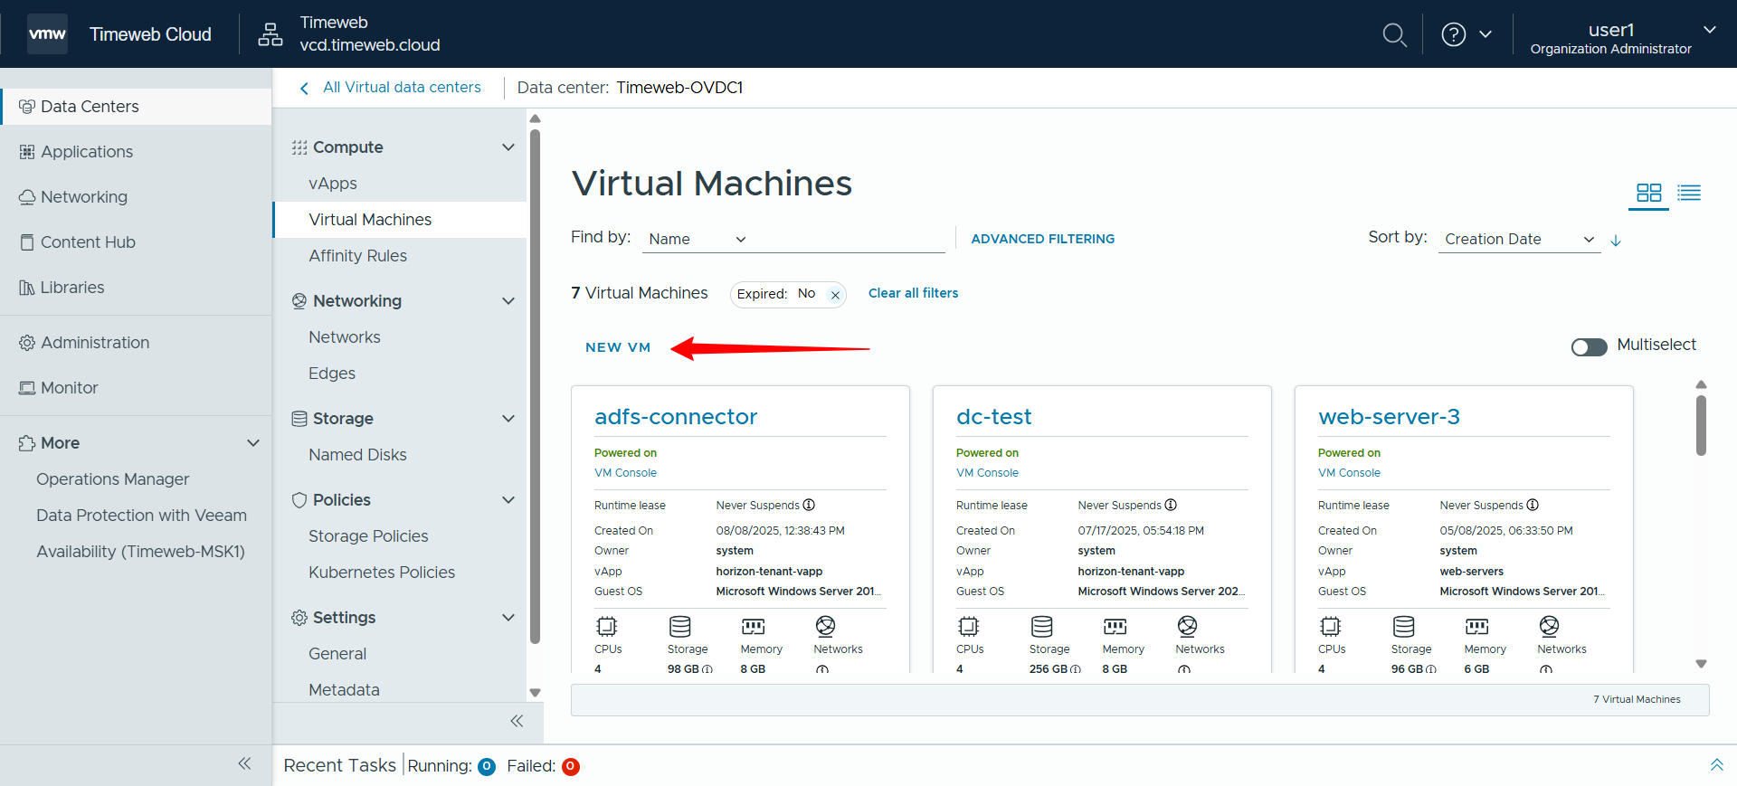Open the adfs-connector VM title
Viewport: 1737px width, 786px height.
pyautogui.click(x=676, y=417)
